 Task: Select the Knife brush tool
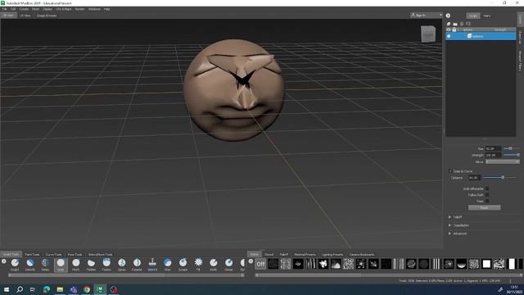213,264
